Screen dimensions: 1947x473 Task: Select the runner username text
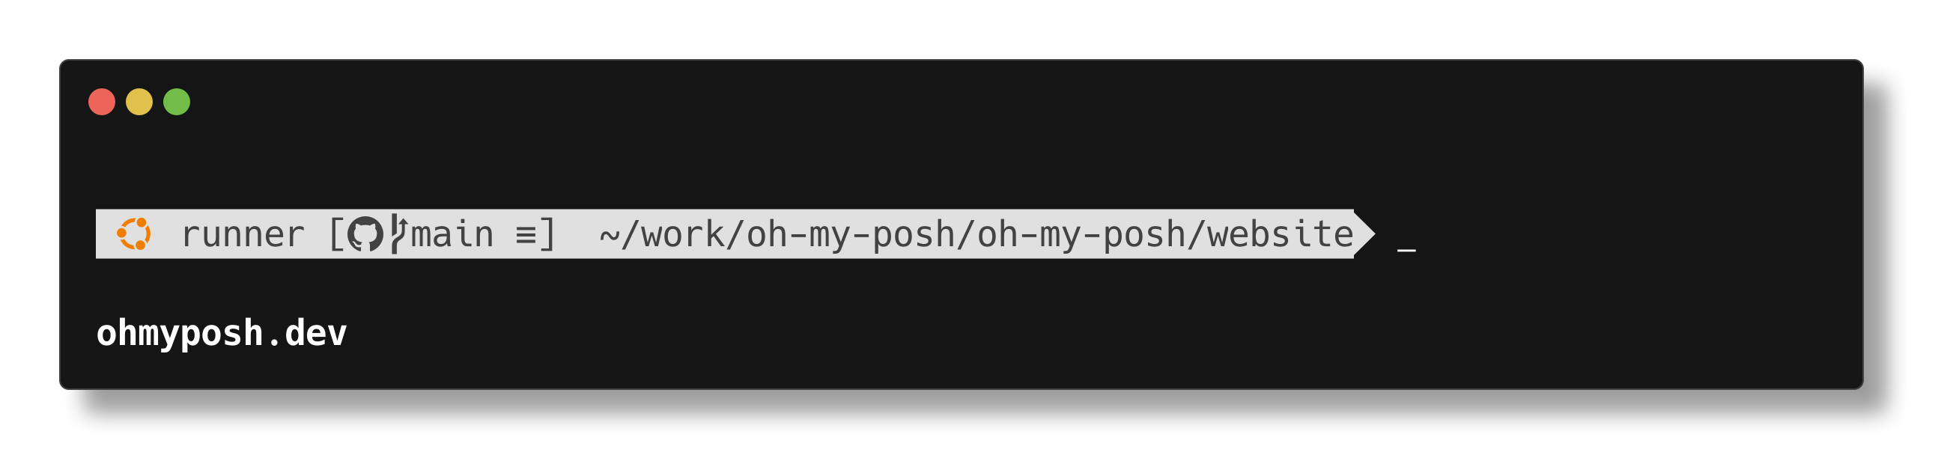point(243,236)
